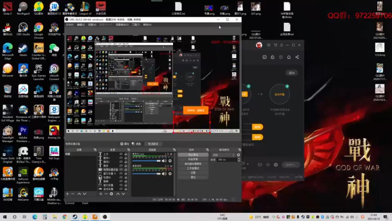Toggle visibility of 窗口采集 5 source
The width and height of the screenshot is (392, 221).
tap(121, 173)
